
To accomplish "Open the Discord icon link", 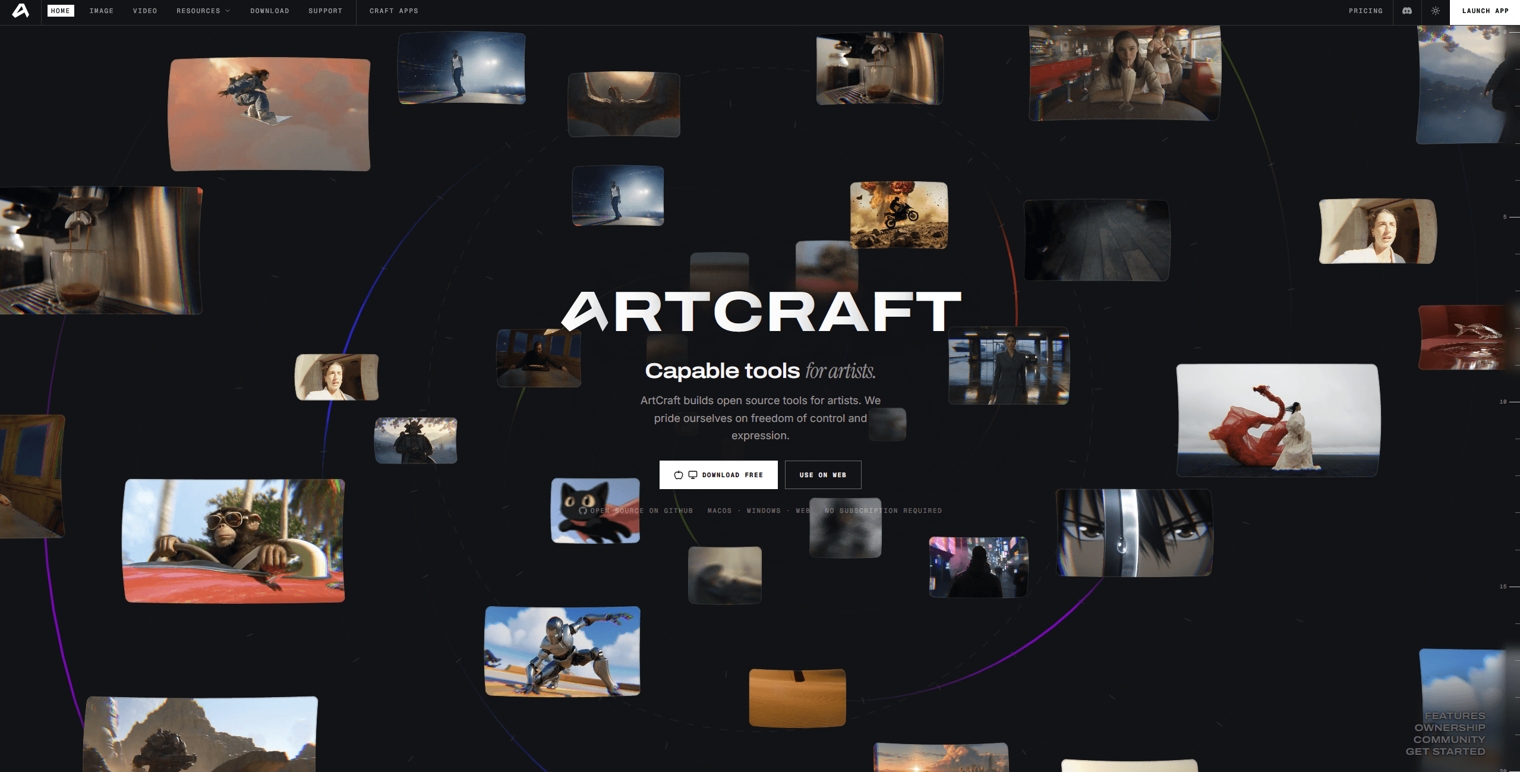I will (1407, 11).
